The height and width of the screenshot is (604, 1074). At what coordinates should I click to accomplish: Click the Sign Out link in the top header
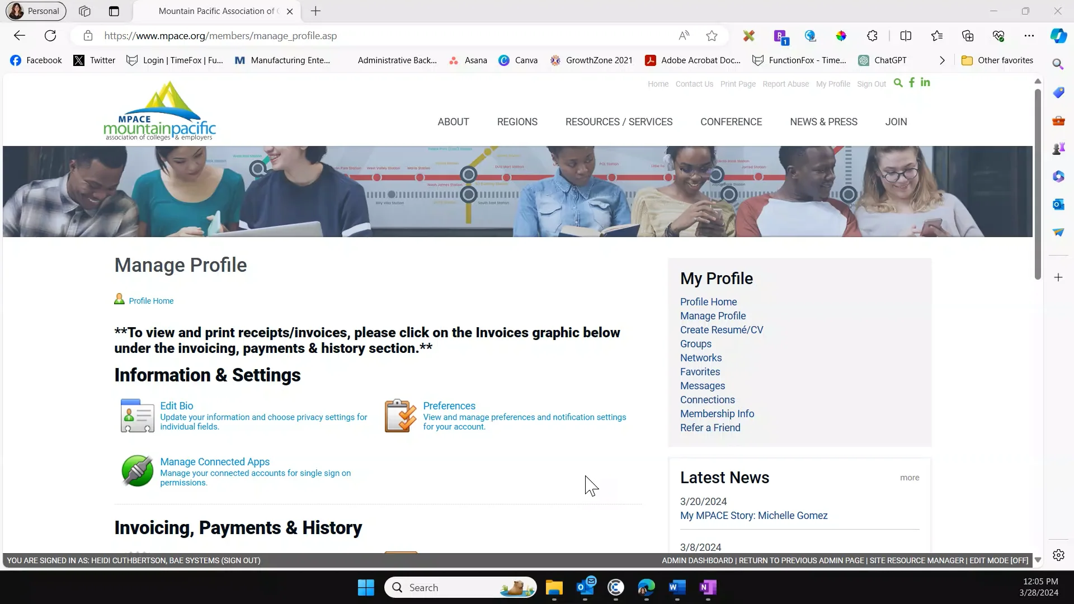(872, 84)
